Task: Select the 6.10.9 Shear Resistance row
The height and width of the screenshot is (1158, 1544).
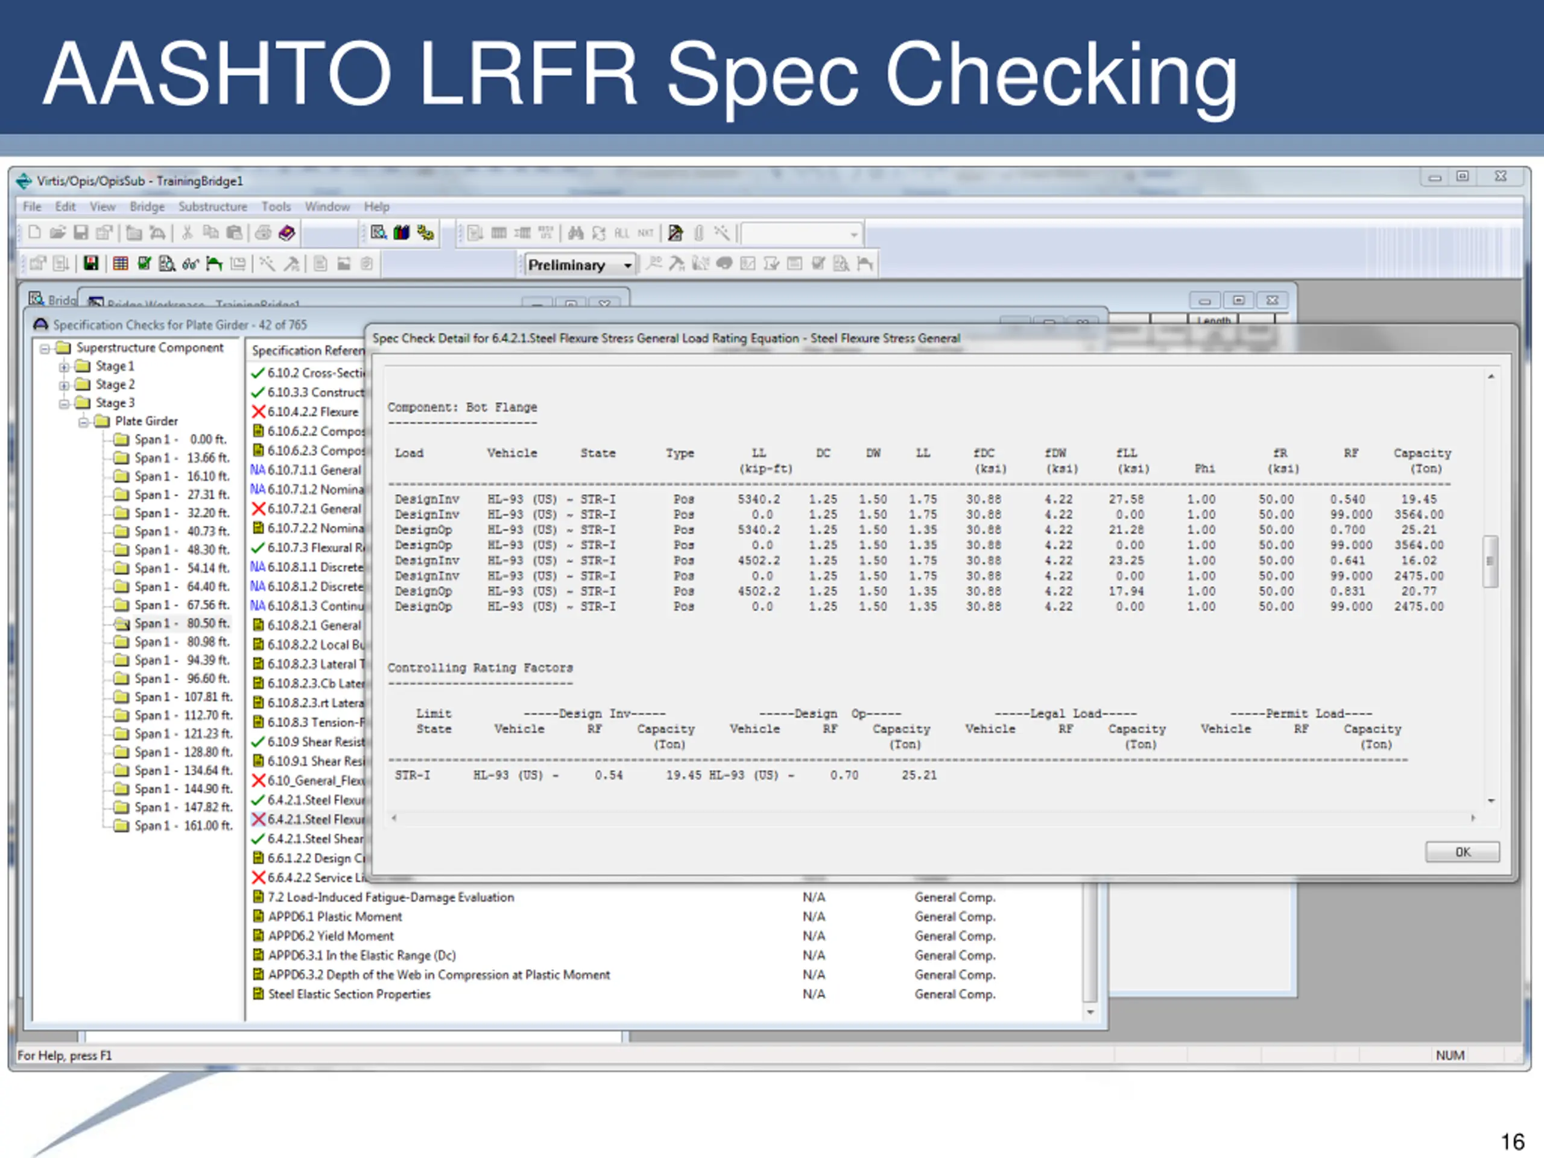Action: point(308,742)
